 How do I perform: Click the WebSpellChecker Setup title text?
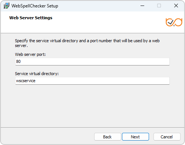35,6
